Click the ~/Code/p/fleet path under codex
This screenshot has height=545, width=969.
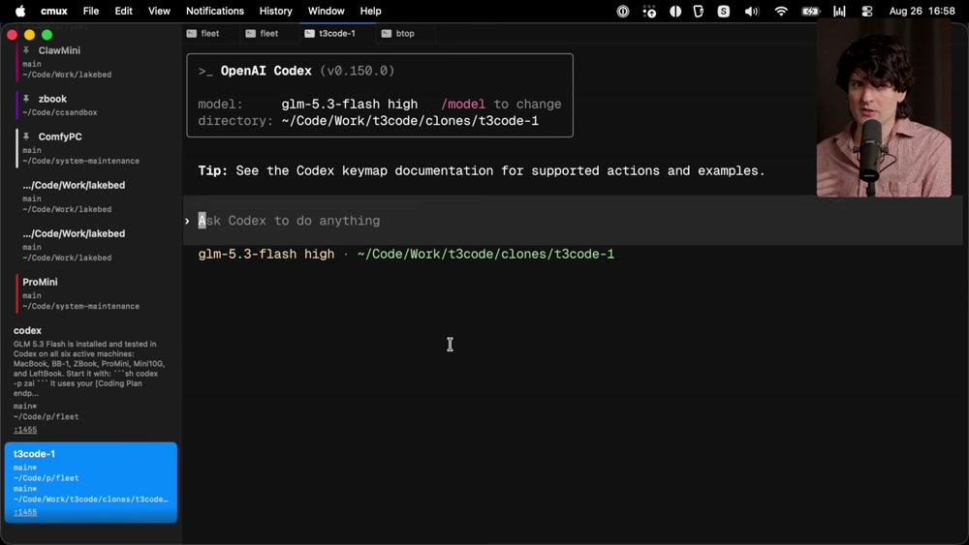[46, 416]
